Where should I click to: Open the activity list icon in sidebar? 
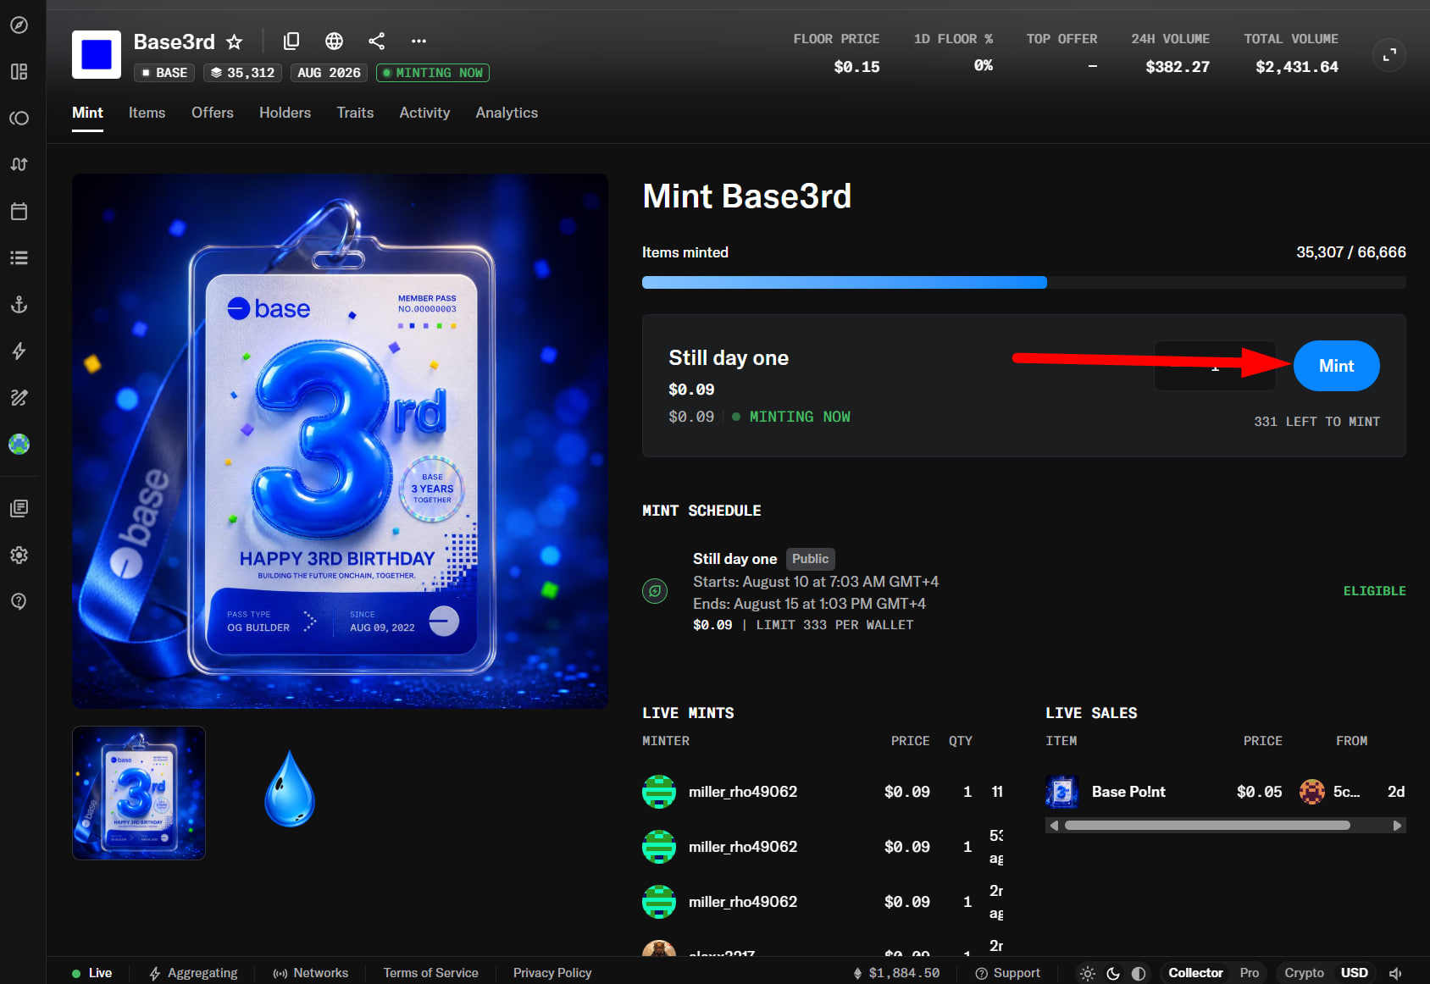click(x=19, y=257)
